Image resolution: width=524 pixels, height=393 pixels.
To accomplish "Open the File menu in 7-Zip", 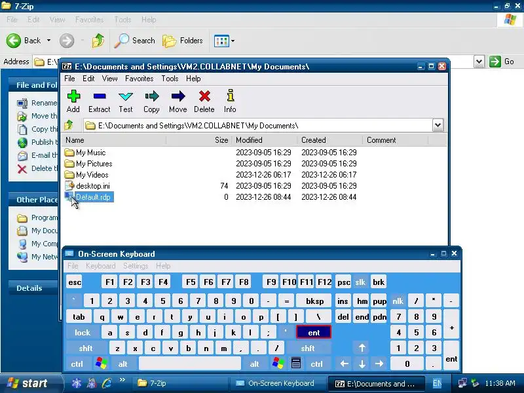I will click(x=69, y=79).
